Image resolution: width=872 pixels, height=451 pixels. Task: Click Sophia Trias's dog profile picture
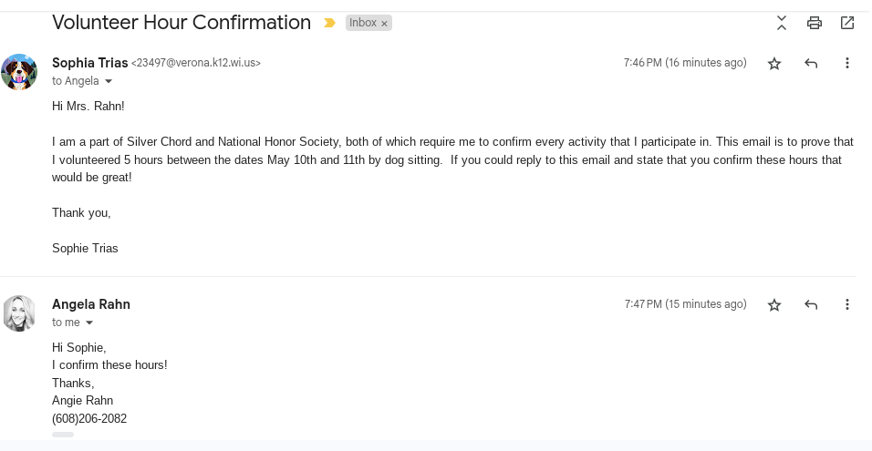pyautogui.click(x=19, y=72)
